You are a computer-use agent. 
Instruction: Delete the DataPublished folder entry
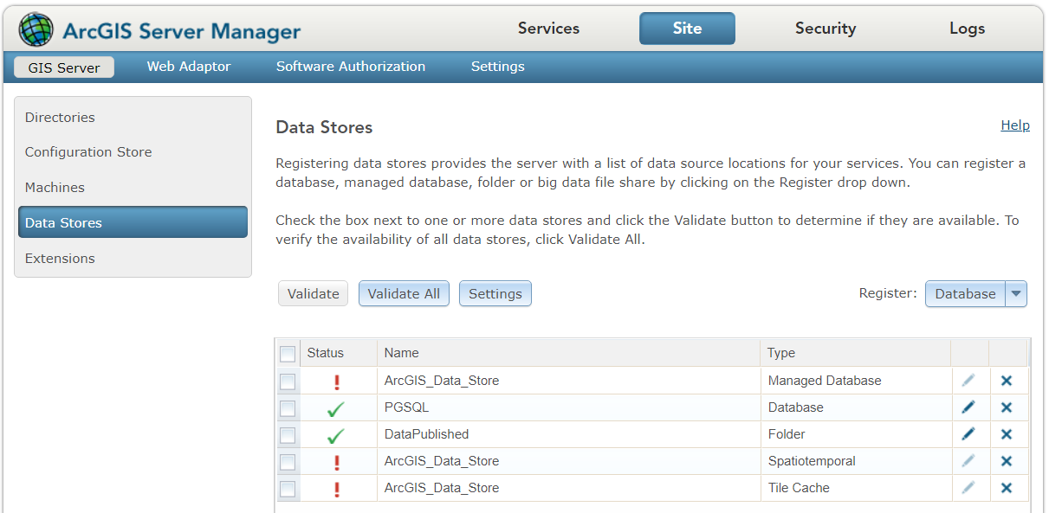point(1007,434)
